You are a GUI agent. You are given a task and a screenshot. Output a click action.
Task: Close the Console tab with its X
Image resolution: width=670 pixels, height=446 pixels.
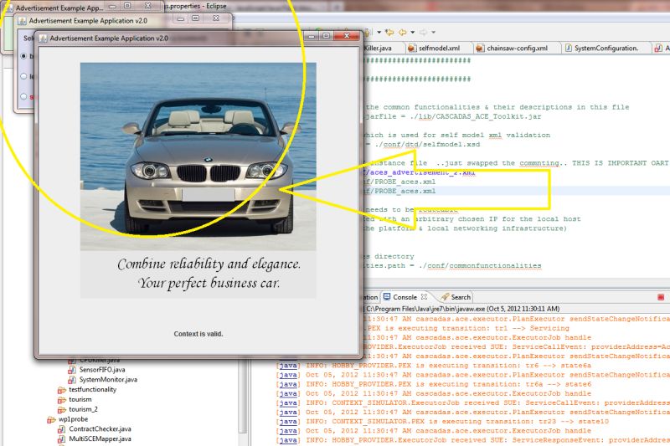424,296
